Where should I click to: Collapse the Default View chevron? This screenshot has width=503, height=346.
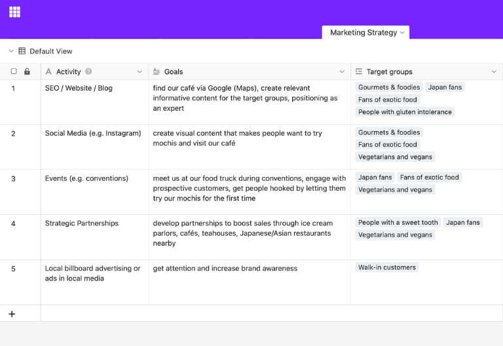pos(11,51)
